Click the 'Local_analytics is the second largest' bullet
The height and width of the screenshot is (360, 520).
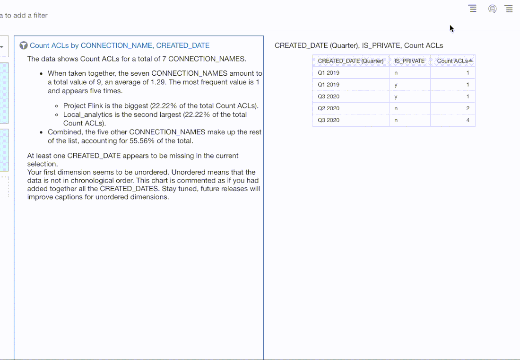pyautogui.click(x=155, y=119)
